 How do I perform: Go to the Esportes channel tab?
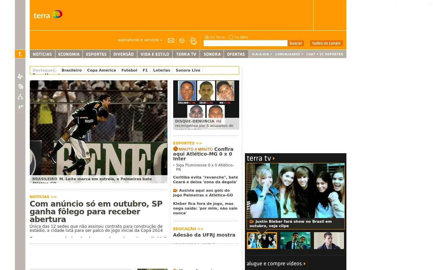[96, 54]
